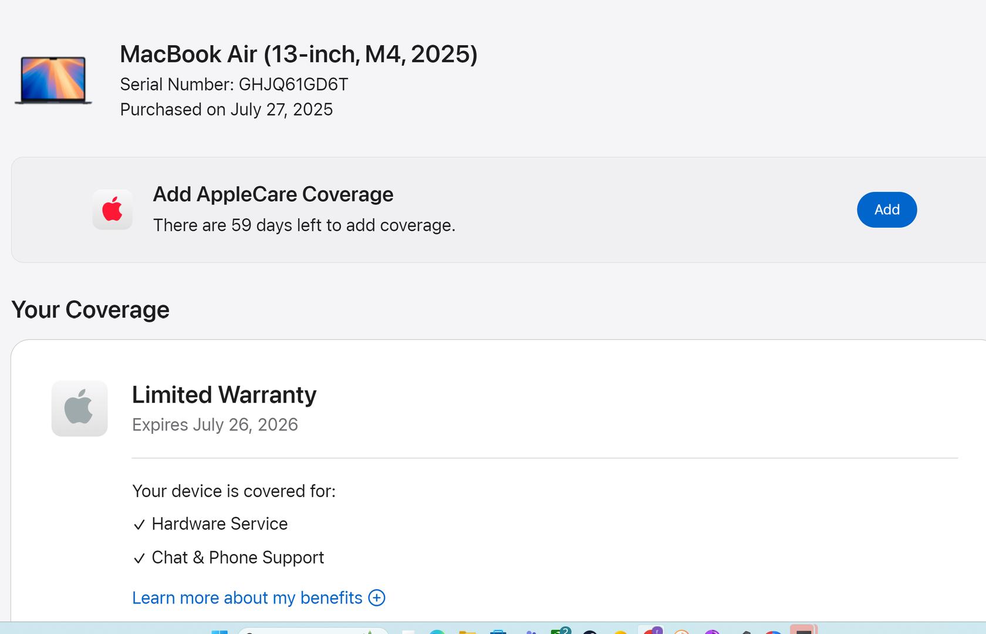This screenshot has width=986, height=634.
Task: Click the Expires July 26, 2026 text
Action: pos(215,424)
